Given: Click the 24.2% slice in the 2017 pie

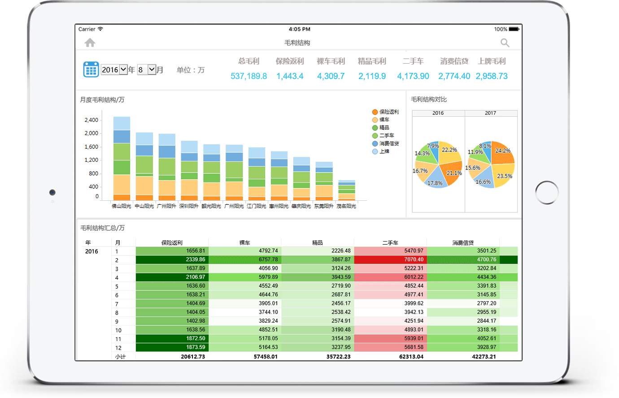Looking at the screenshot, I should pos(502,152).
